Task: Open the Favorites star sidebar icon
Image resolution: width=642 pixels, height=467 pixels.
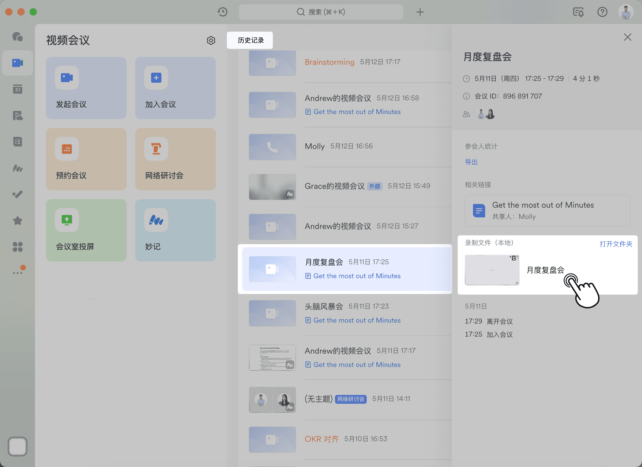Action: click(x=17, y=220)
